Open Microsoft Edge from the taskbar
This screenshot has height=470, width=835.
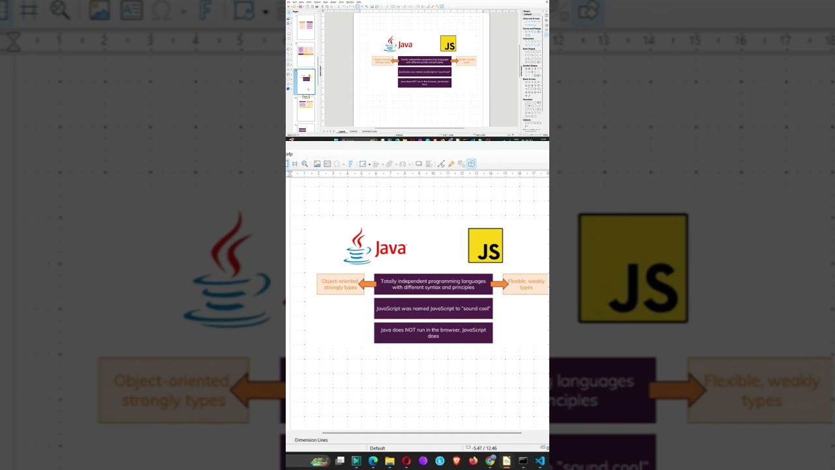[373, 461]
